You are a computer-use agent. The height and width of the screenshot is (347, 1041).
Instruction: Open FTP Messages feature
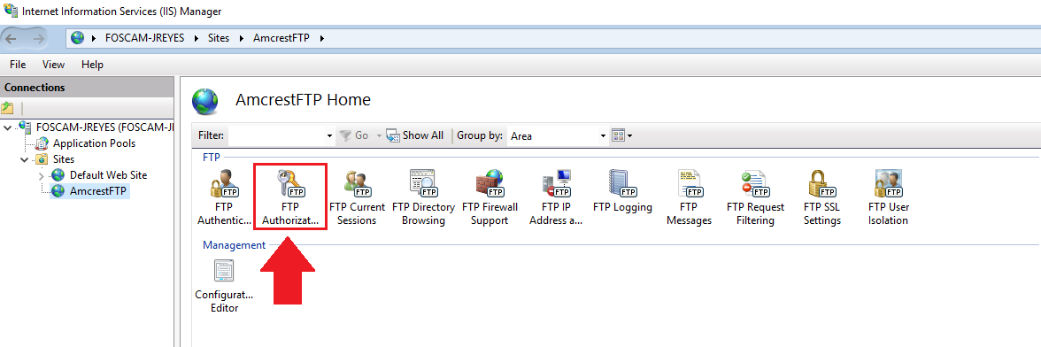(689, 197)
